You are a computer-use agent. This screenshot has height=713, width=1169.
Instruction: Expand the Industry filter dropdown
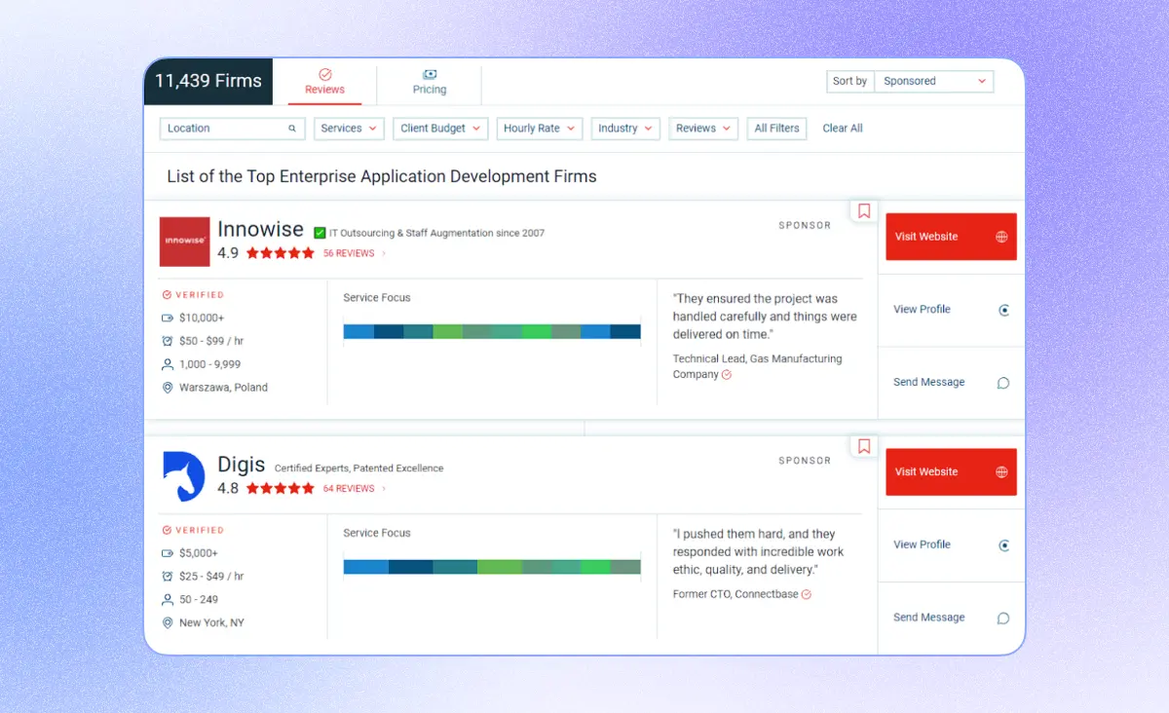(625, 129)
